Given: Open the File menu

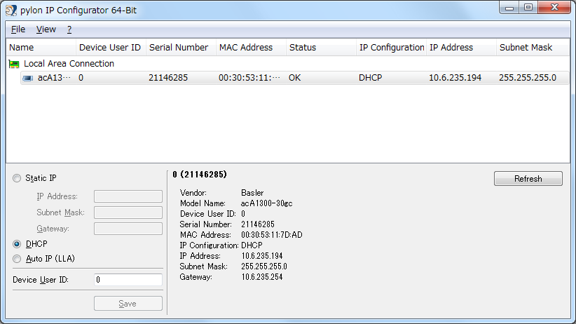Looking at the screenshot, I should tap(18, 29).
